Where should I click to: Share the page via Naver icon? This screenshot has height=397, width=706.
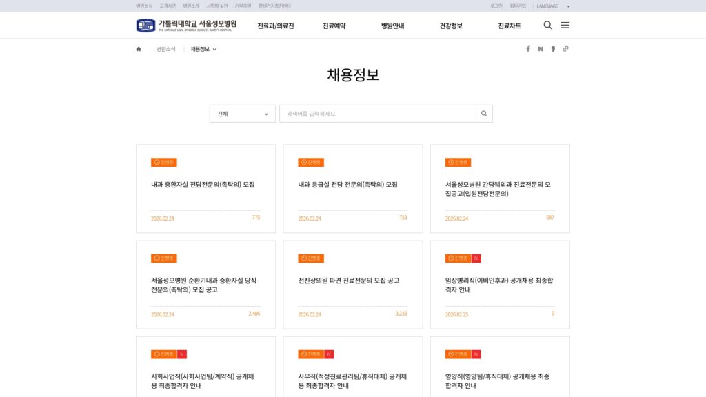pos(541,49)
